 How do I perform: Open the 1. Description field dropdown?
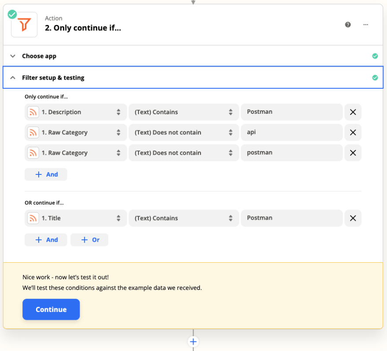(x=76, y=112)
